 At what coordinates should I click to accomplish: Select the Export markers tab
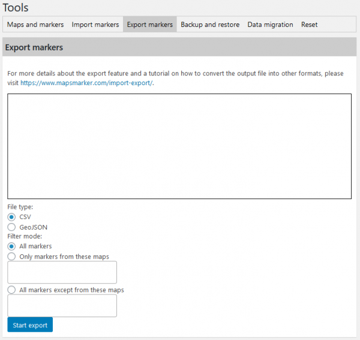coord(149,25)
